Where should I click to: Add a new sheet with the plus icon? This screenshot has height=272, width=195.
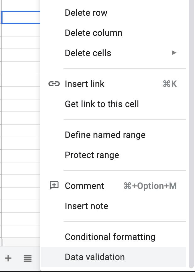pos(8,258)
